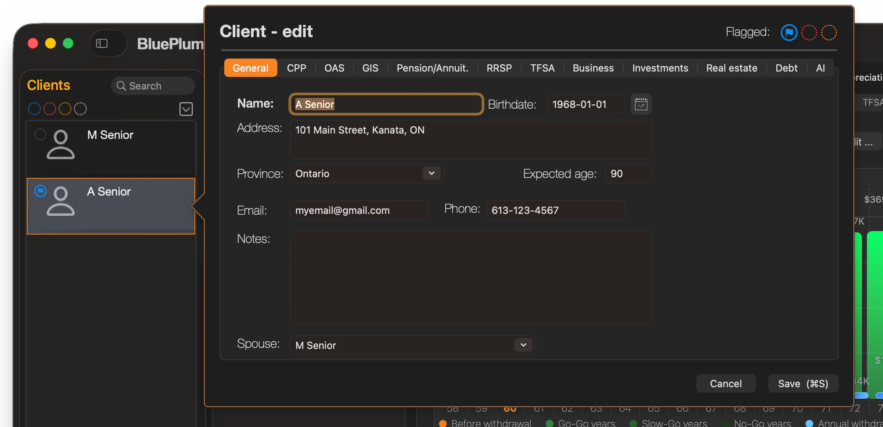This screenshot has height=427, width=883.
Task: Click the Email field
Action: (360, 210)
